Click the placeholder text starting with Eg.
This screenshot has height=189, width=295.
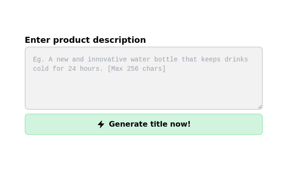point(141,60)
